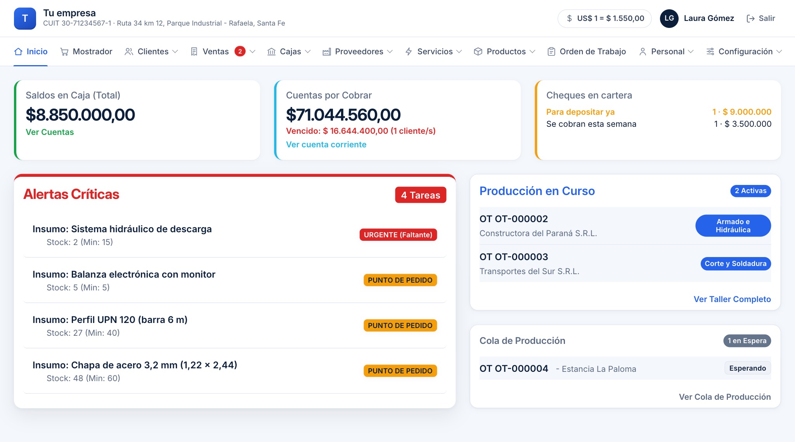The width and height of the screenshot is (795, 442).
Task: Click the LG user avatar
Action: [x=669, y=18]
